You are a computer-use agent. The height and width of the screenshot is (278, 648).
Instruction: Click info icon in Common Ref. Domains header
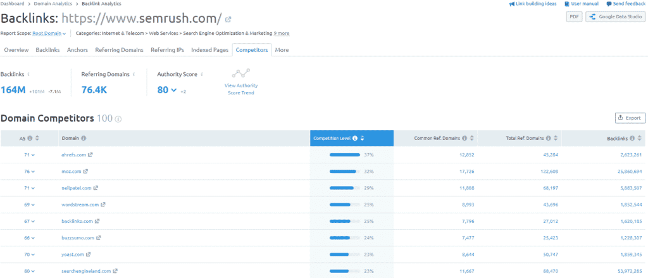[x=464, y=138]
